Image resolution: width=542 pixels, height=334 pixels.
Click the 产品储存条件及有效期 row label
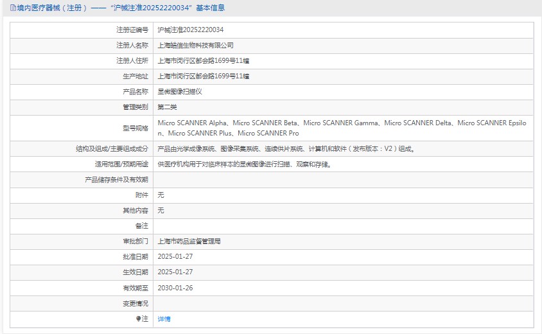[x=116, y=180]
